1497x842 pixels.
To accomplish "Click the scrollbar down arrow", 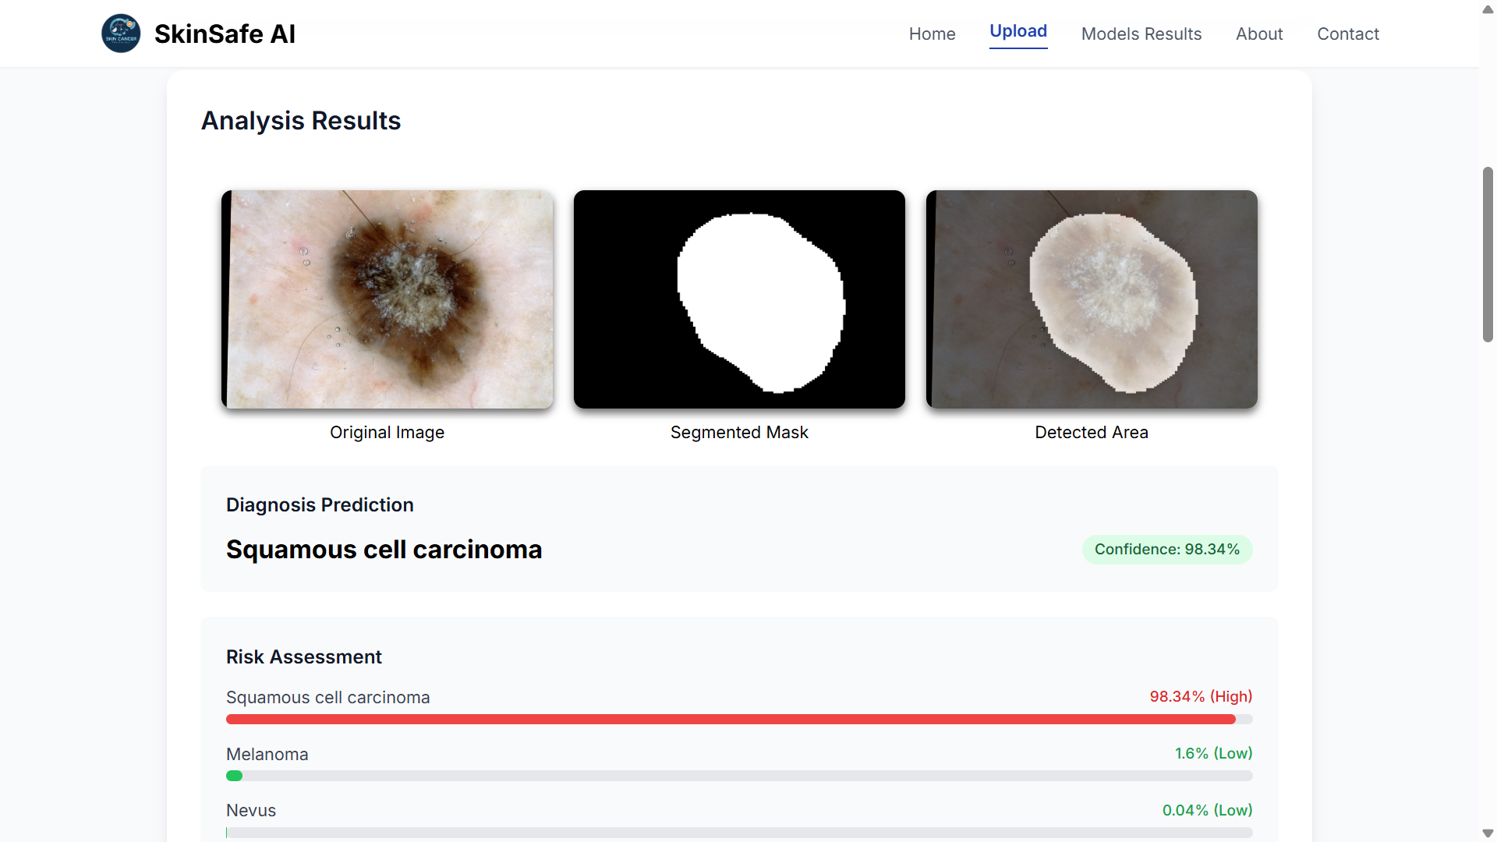I will 1488,833.
